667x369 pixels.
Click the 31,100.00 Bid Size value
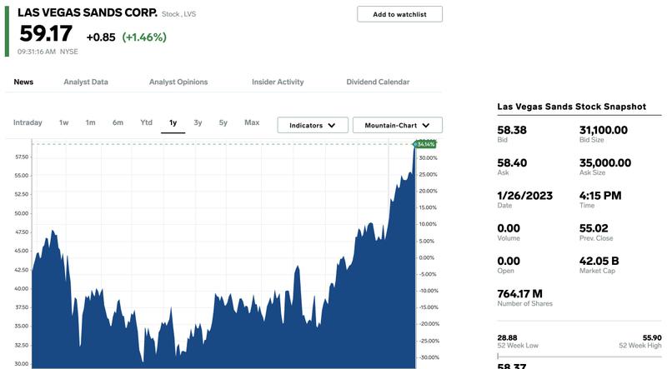pyautogui.click(x=603, y=130)
